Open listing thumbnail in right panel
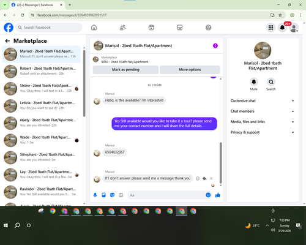 (x=263, y=50)
